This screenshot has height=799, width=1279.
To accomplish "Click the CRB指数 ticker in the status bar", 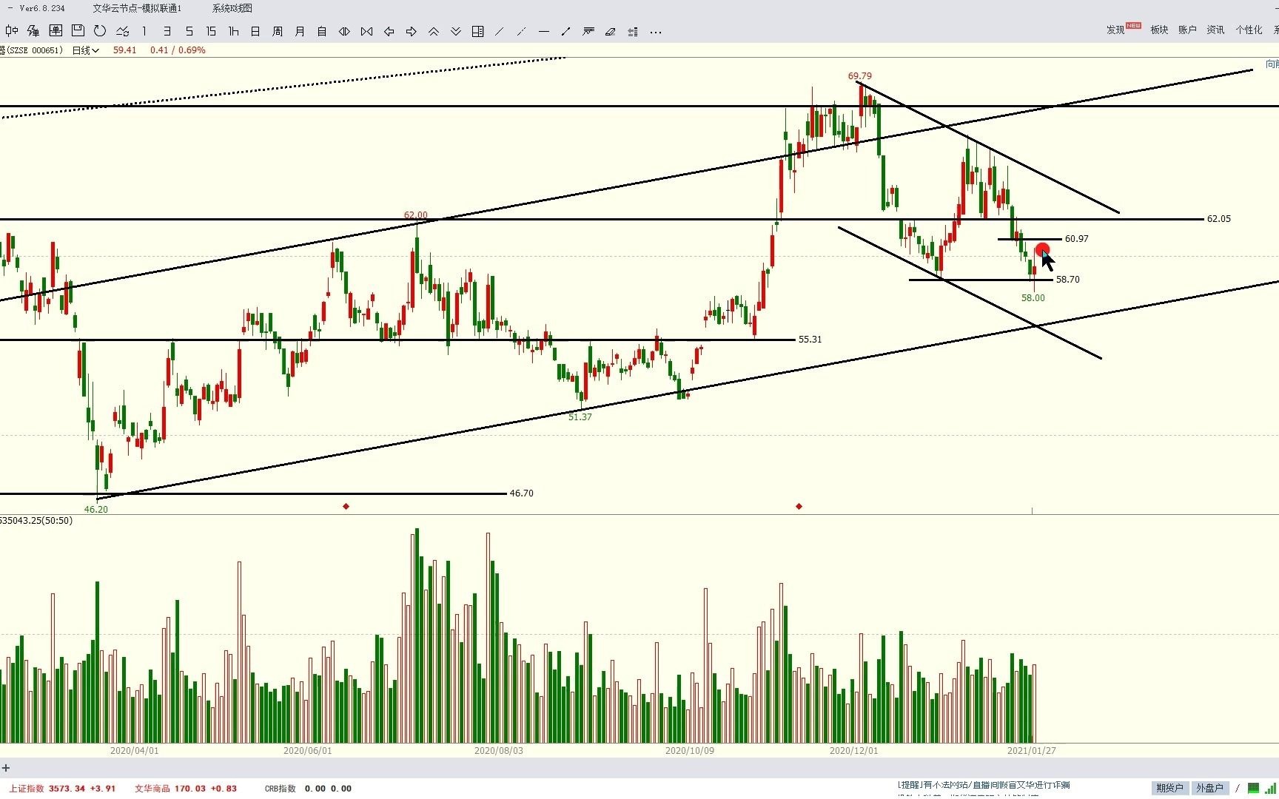I will click(308, 789).
